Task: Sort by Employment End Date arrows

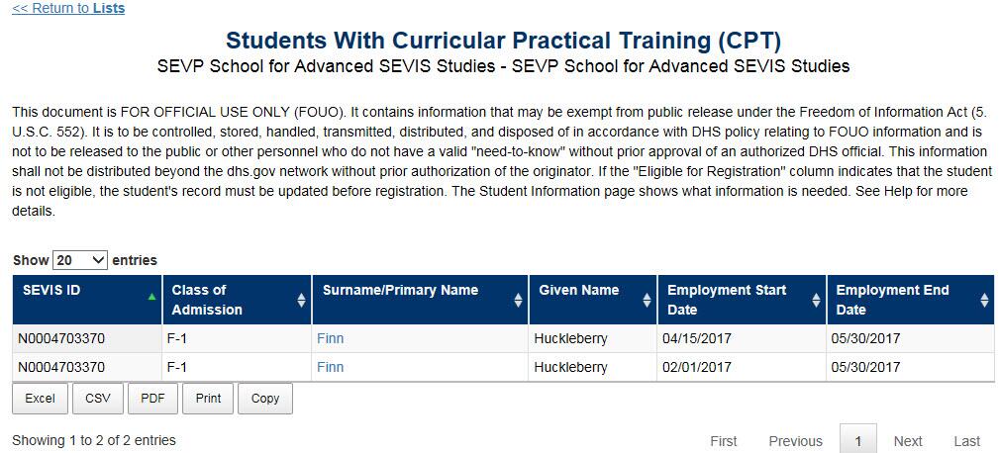Action: (984, 301)
